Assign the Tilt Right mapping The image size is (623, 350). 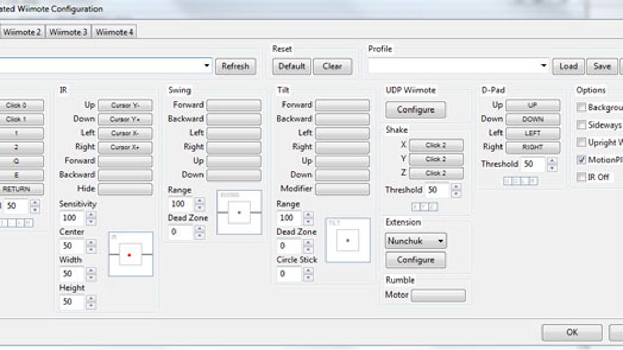pyautogui.click(x=343, y=147)
